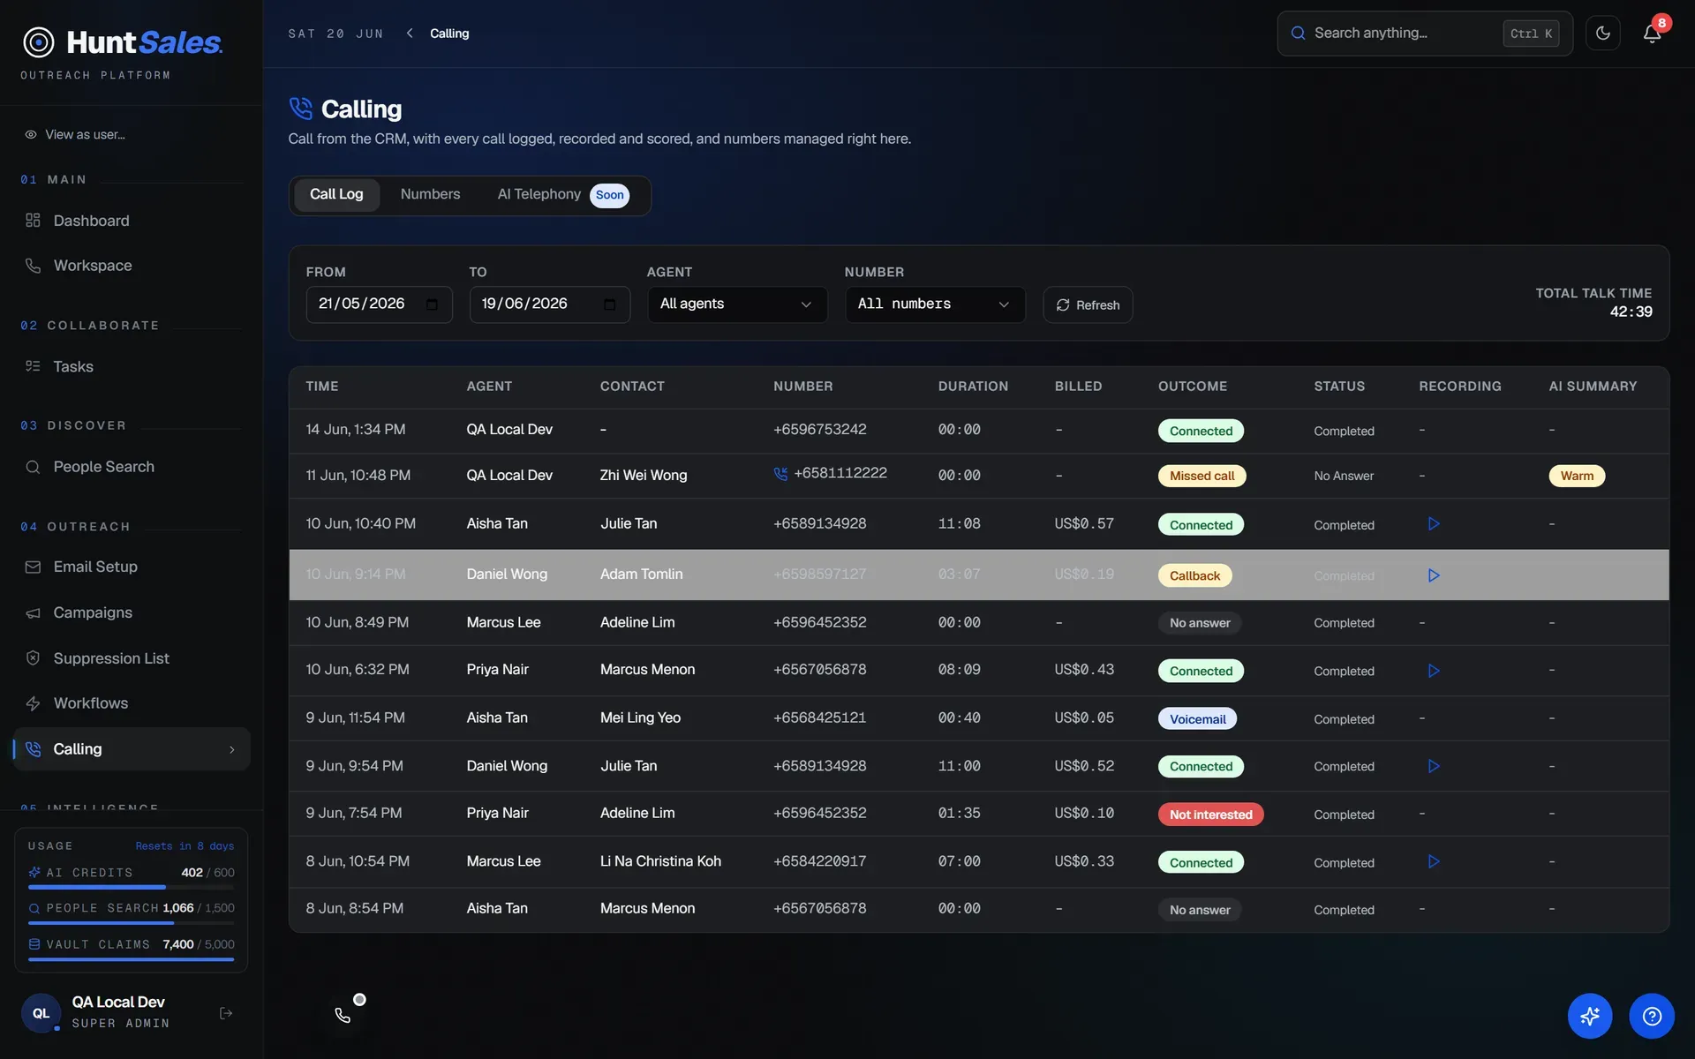Viewport: 1695px width, 1059px height.
Task: Play recording for Aisha Tan 10:40 PM call
Action: coord(1434,524)
